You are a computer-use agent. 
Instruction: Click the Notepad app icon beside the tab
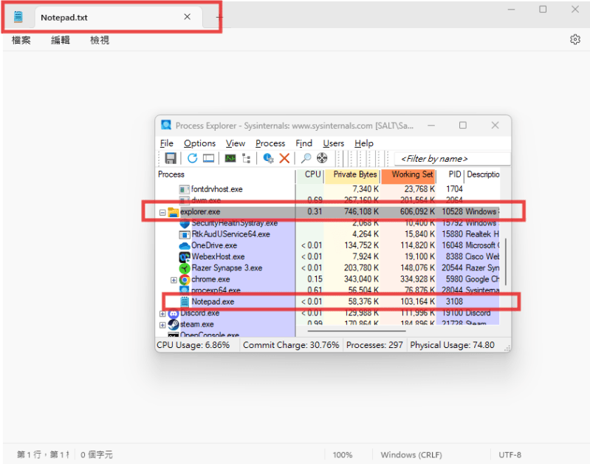pyautogui.click(x=18, y=17)
